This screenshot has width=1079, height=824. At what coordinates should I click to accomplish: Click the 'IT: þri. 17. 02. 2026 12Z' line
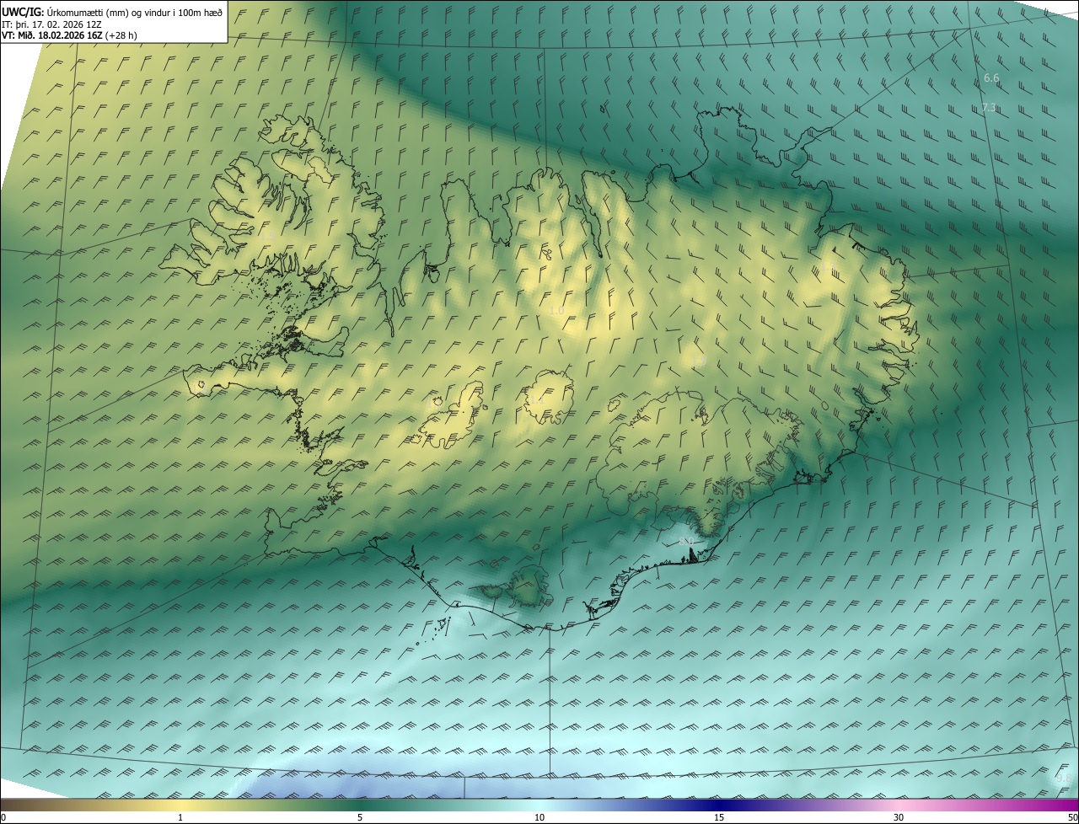(x=51, y=24)
